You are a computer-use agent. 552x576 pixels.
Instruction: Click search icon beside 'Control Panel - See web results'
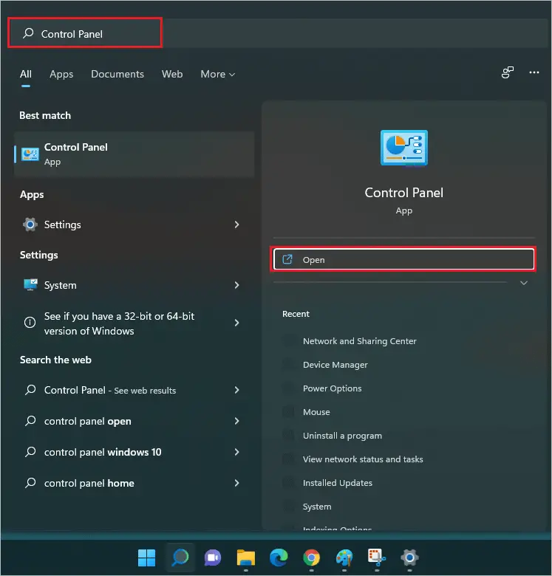tap(30, 389)
